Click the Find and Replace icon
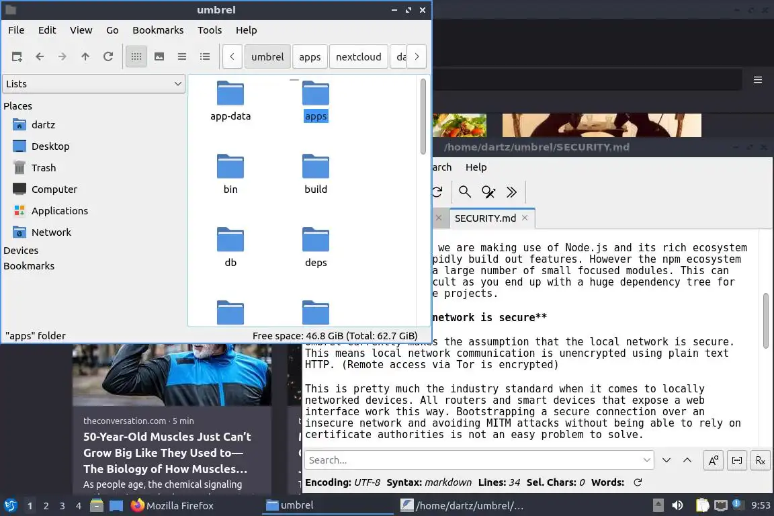The height and width of the screenshot is (516, 774). [x=488, y=191]
